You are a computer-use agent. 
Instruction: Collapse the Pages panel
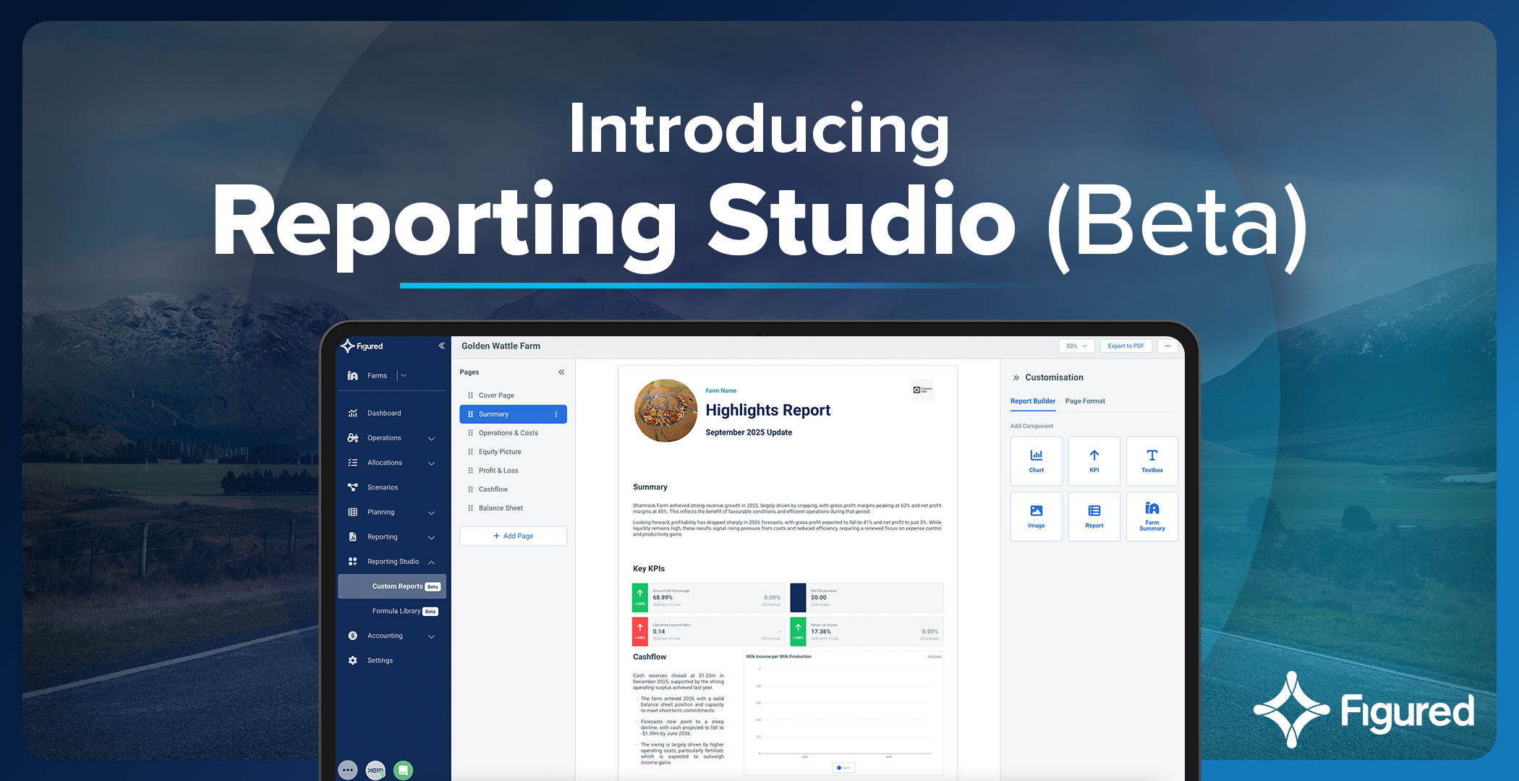(561, 372)
